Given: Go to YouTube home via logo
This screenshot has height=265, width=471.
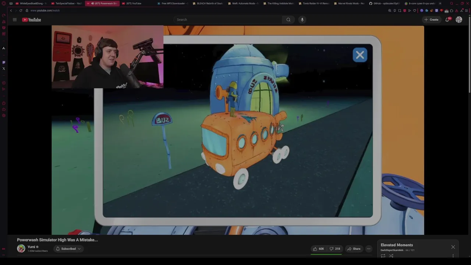Looking at the screenshot, I should point(31,20).
